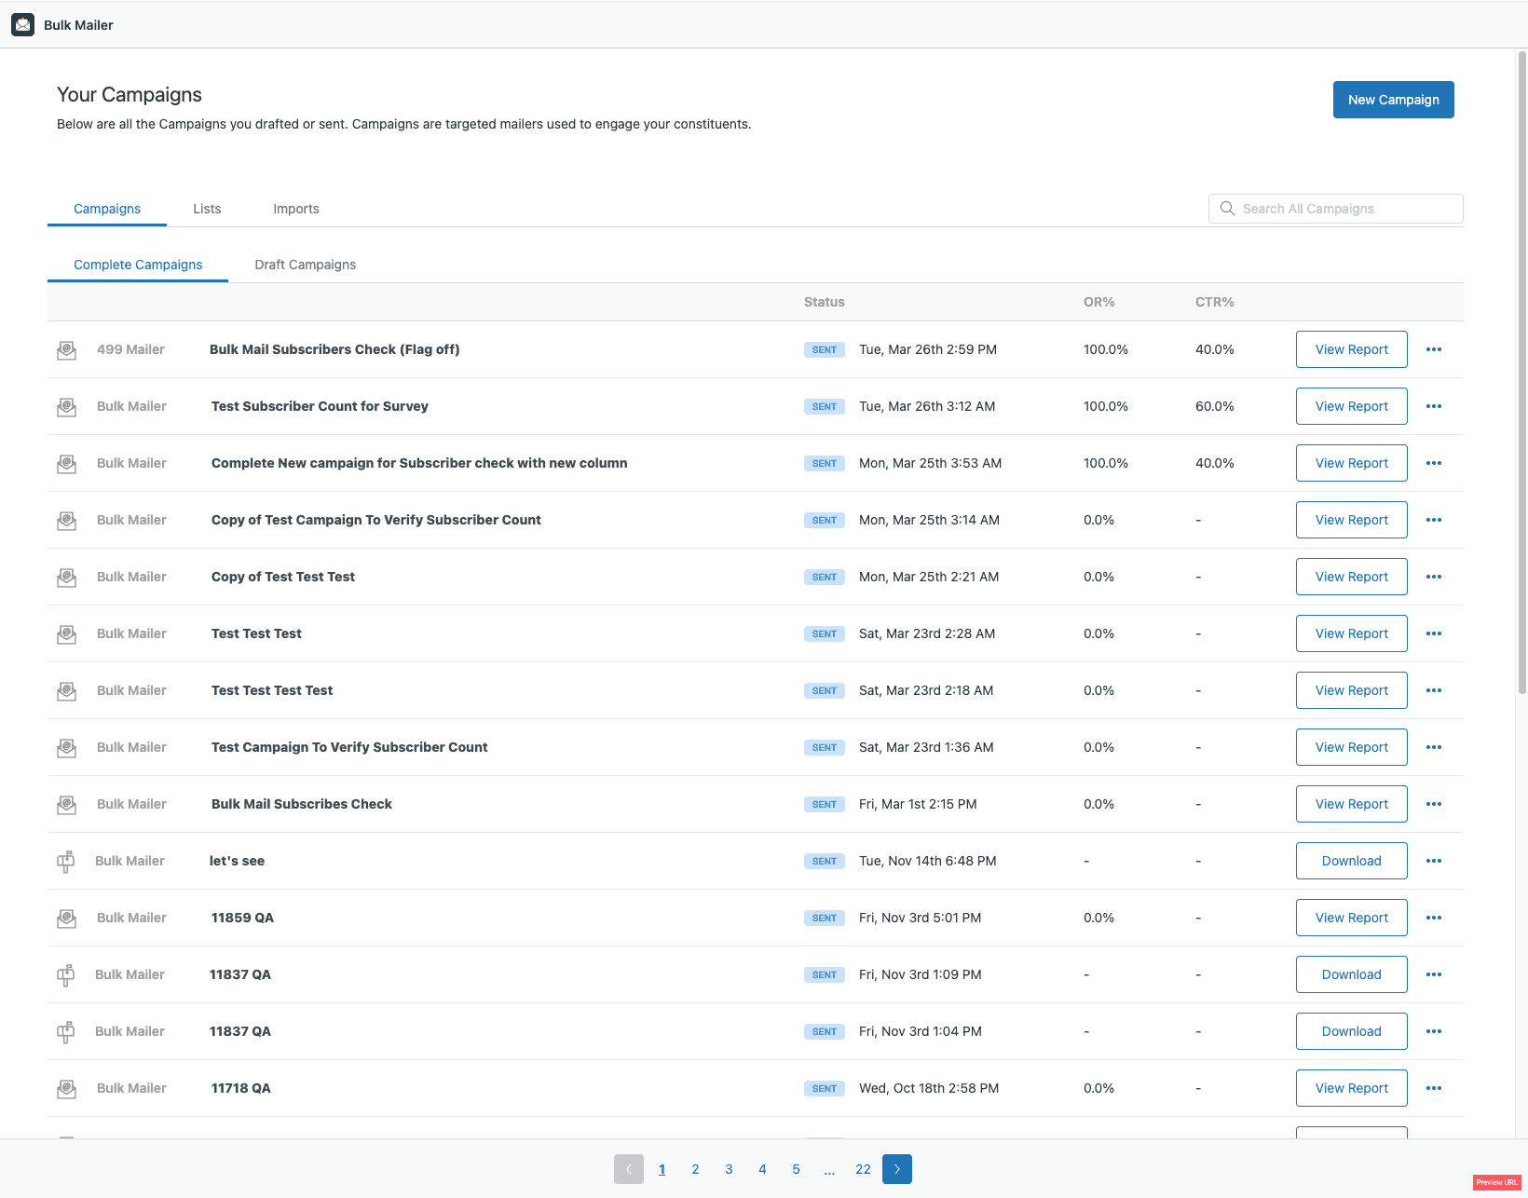Open more options for Sat 2:28 AM Test Test Test
Screen dimensions: 1528x1198
pyautogui.click(x=1434, y=633)
